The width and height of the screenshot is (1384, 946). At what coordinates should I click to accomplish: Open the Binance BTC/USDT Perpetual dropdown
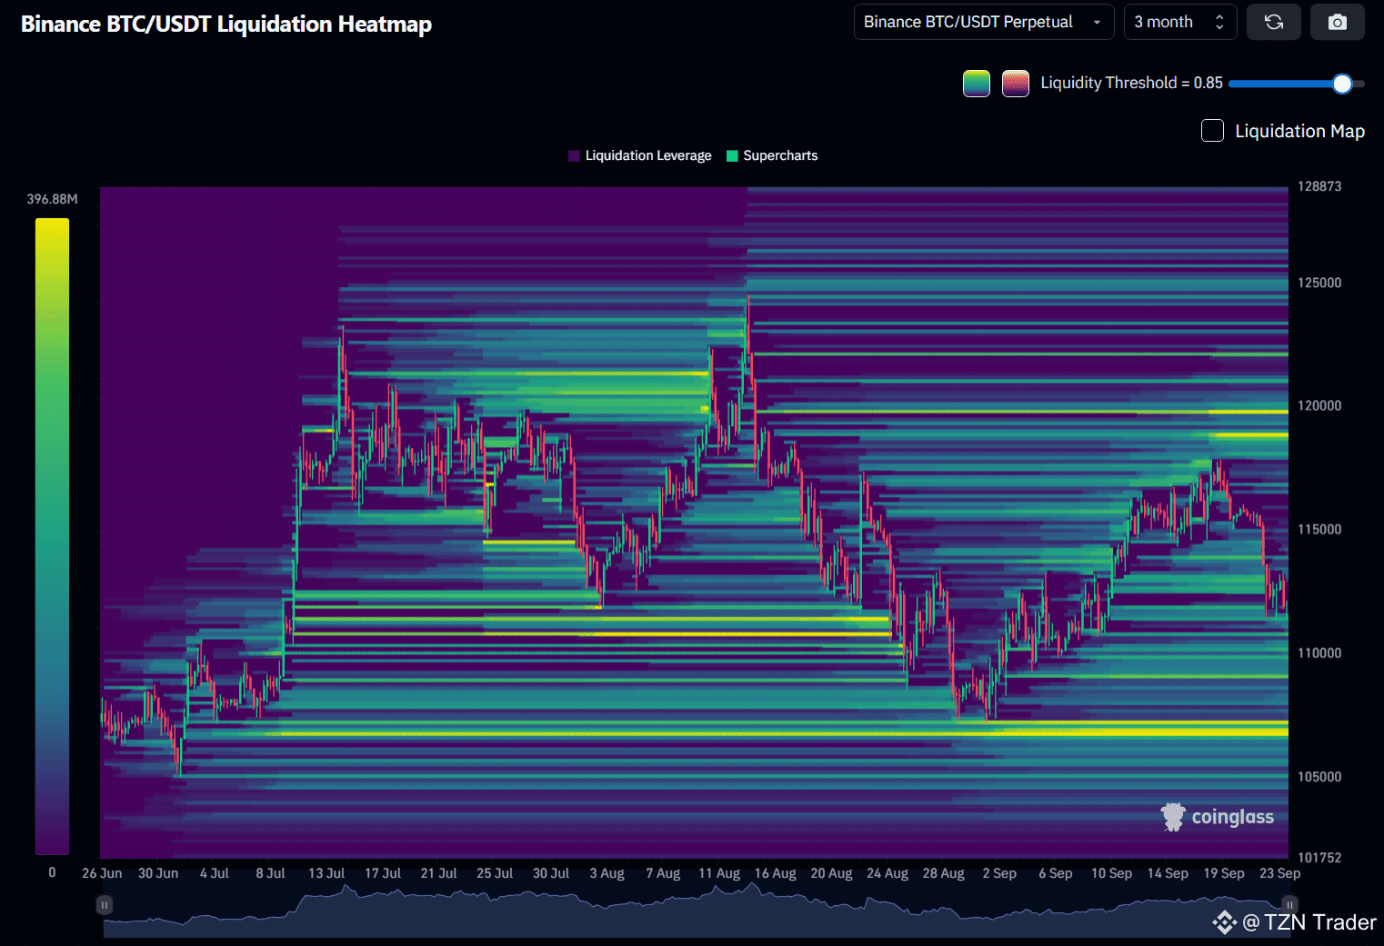click(x=984, y=22)
